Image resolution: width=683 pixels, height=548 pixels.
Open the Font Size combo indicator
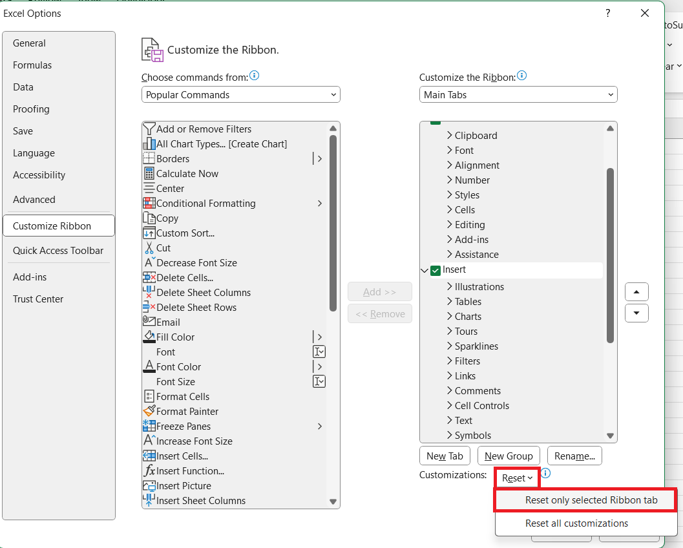tap(319, 381)
